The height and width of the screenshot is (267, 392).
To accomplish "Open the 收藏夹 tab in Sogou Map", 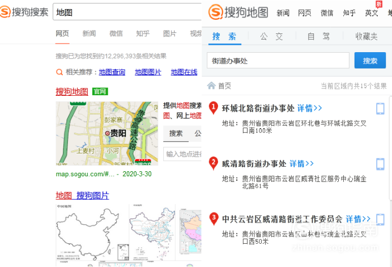I will [367, 36].
